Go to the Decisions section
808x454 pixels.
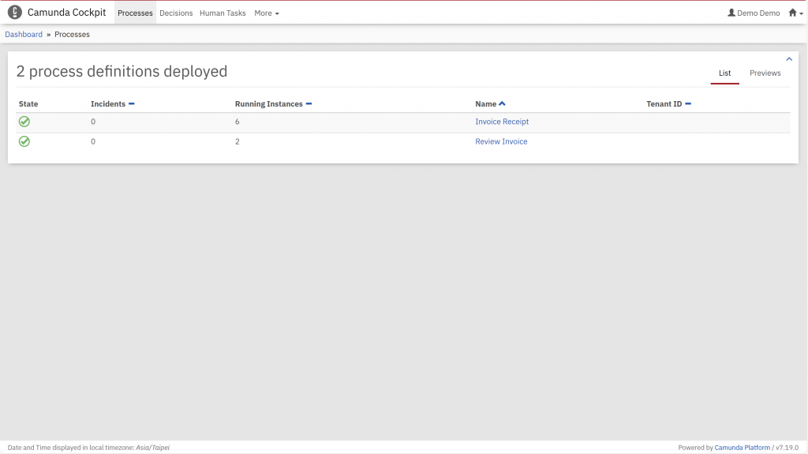click(x=176, y=13)
